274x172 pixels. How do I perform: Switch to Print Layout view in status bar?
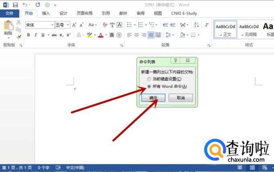(252, 168)
